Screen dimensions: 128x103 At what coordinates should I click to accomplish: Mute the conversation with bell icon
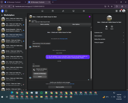point(106,27)
